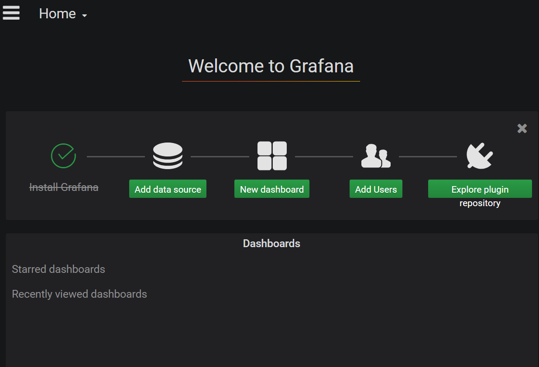Click the plug plugin icon
This screenshot has width=539, height=367.
coord(480,156)
